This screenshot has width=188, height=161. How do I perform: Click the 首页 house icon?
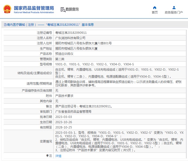pyautogui.click(x=155, y=8)
